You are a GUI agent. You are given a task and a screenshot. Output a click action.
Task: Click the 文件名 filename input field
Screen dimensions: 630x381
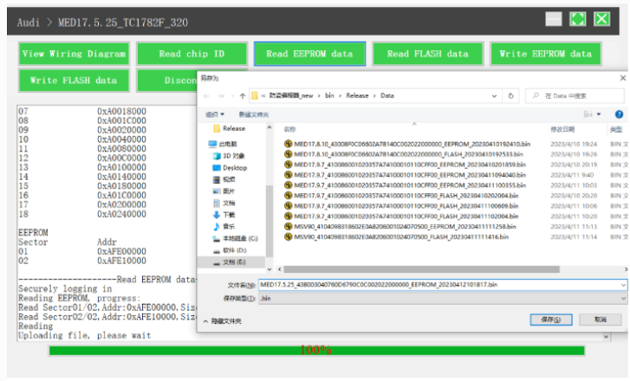(433, 285)
